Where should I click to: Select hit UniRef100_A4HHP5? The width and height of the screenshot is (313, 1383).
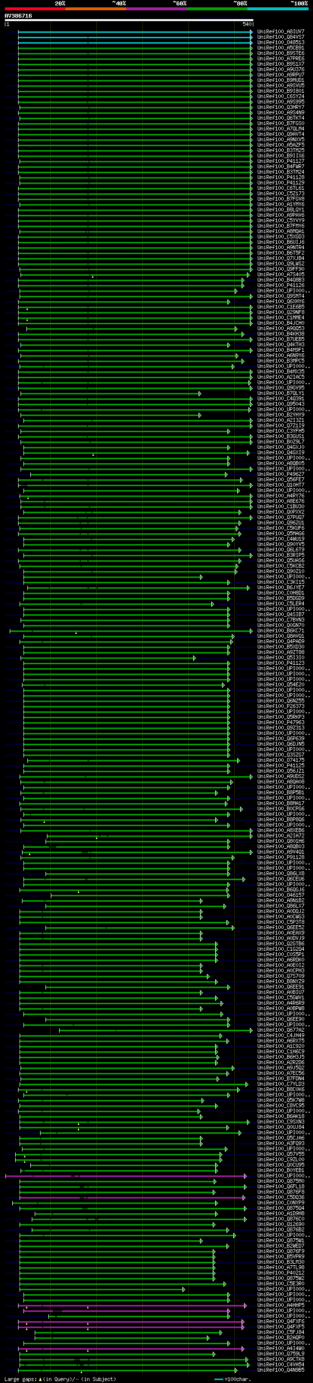[x=281, y=1305]
